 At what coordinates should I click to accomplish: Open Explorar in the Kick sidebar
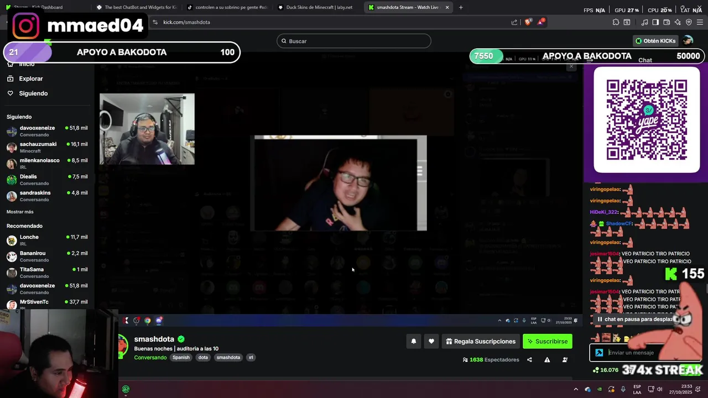click(30, 78)
